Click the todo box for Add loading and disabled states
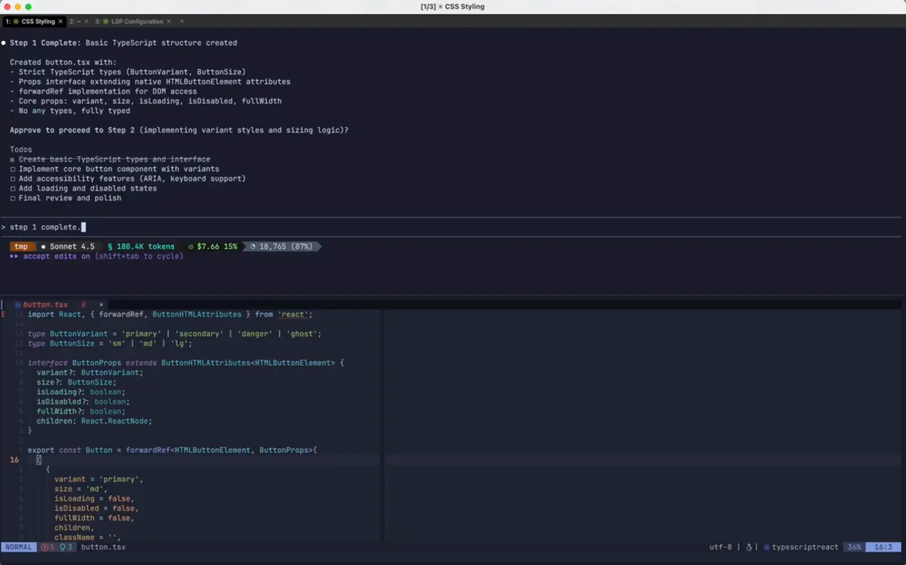 pos(12,189)
